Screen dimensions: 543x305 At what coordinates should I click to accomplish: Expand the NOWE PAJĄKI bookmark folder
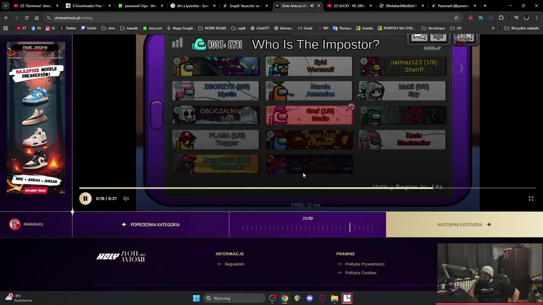click(212, 28)
